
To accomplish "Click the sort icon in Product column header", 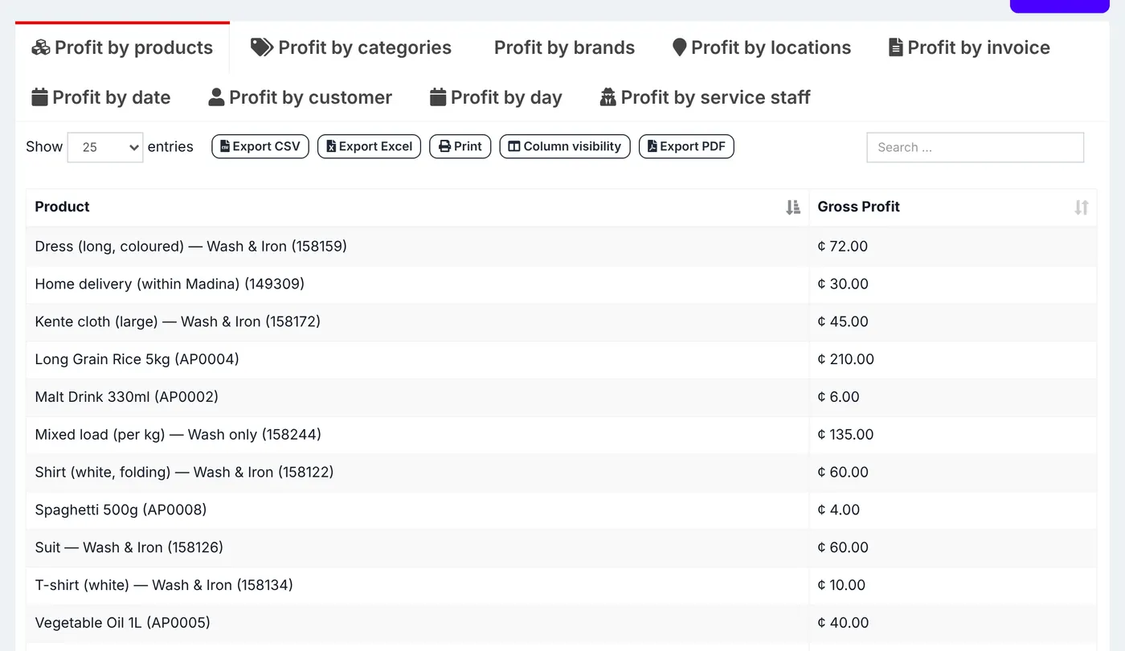I will 793,207.
